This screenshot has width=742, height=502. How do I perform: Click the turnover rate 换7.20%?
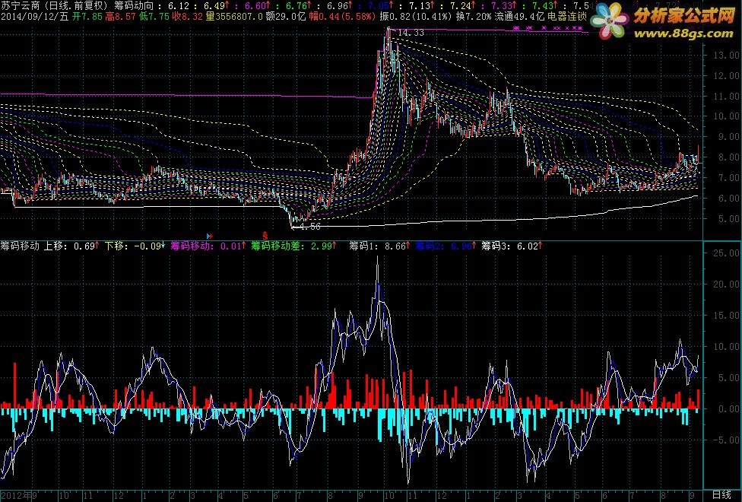click(474, 17)
